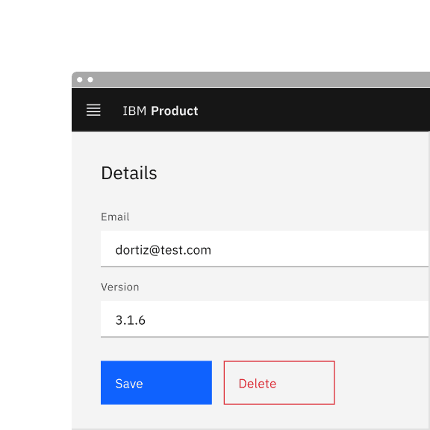This screenshot has width=430, height=430.
Task: Click the red outlined Delete button
Action: pyautogui.click(x=279, y=383)
